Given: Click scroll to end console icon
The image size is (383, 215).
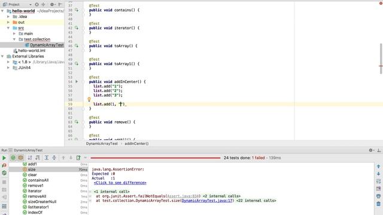Looking at the screenshot, I should coord(378,189).
